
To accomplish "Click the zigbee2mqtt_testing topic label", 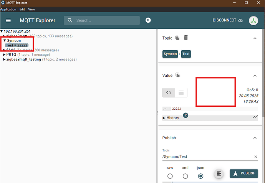I will [x=24, y=59].
